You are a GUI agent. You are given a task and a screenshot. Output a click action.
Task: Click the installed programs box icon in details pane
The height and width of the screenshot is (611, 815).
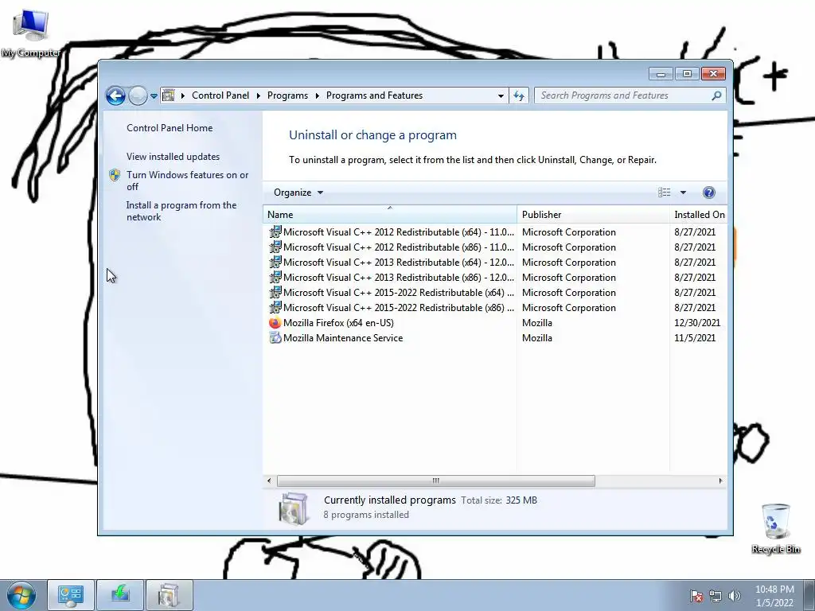point(294,508)
